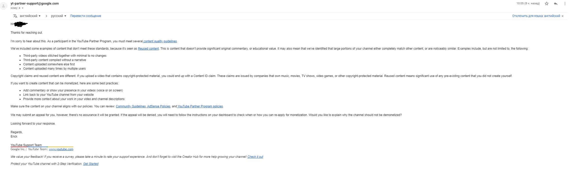569x174 pixels.
Task: Open the русский target language dropdown
Action: coord(58,16)
